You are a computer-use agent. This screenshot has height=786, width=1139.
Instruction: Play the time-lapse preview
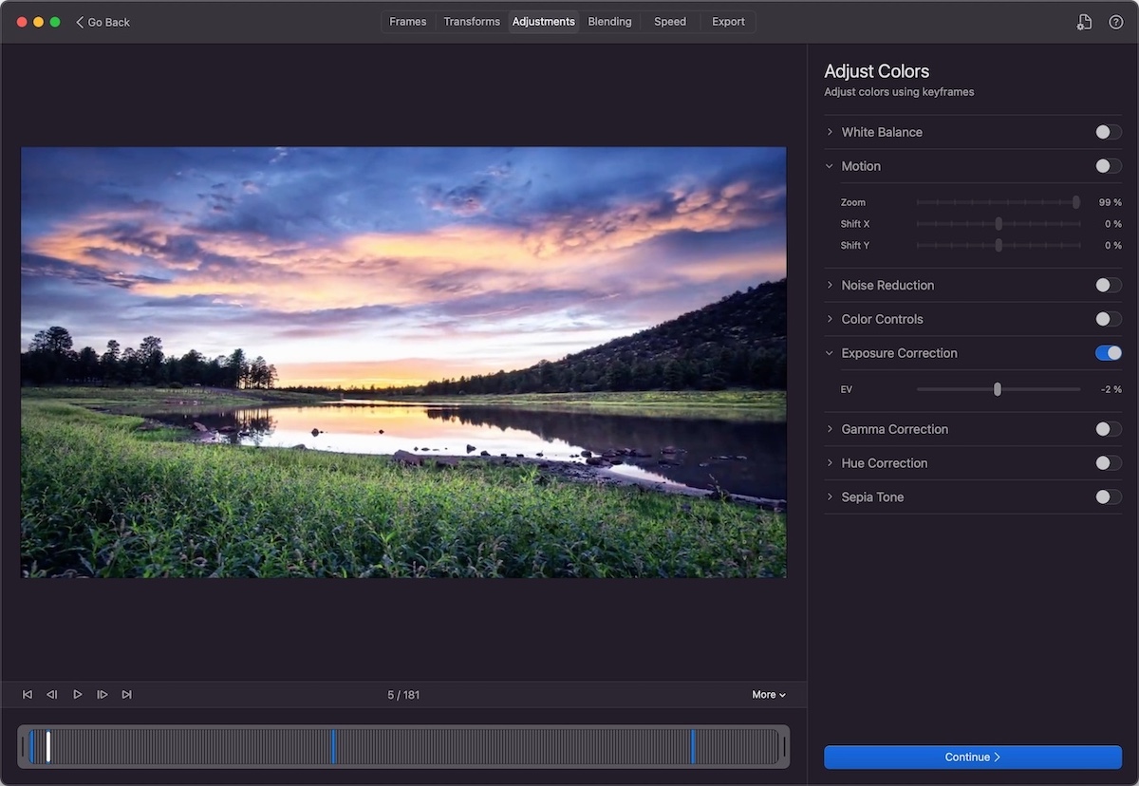click(x=78, y=695)
